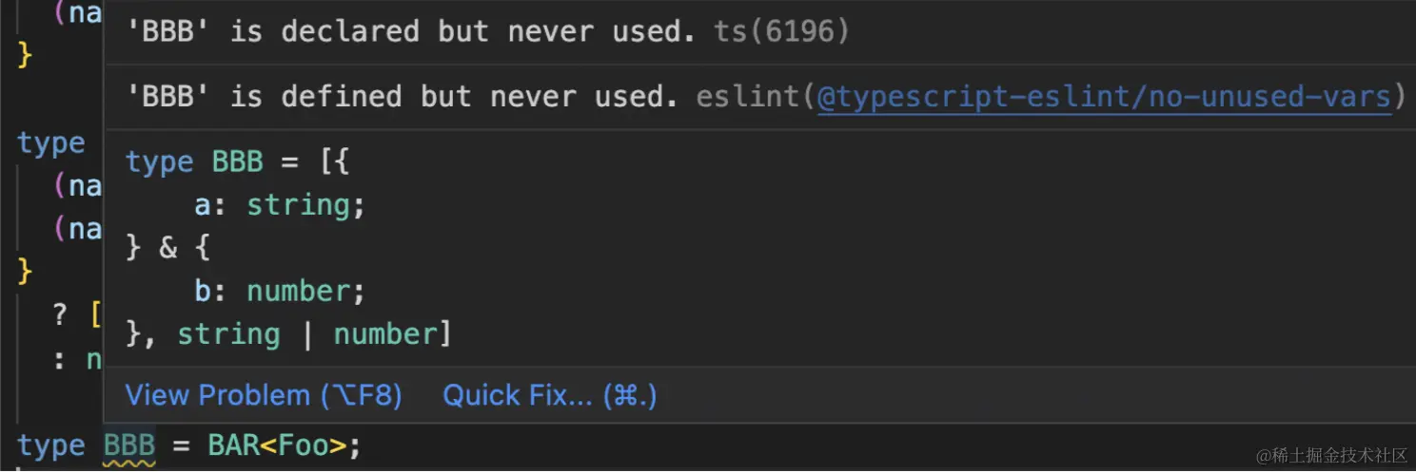The width and height of the screenshot is (1416, 473).
Task: Click the colon on the ternary else line
Action: pyautogui.click(x=60, y=360)
